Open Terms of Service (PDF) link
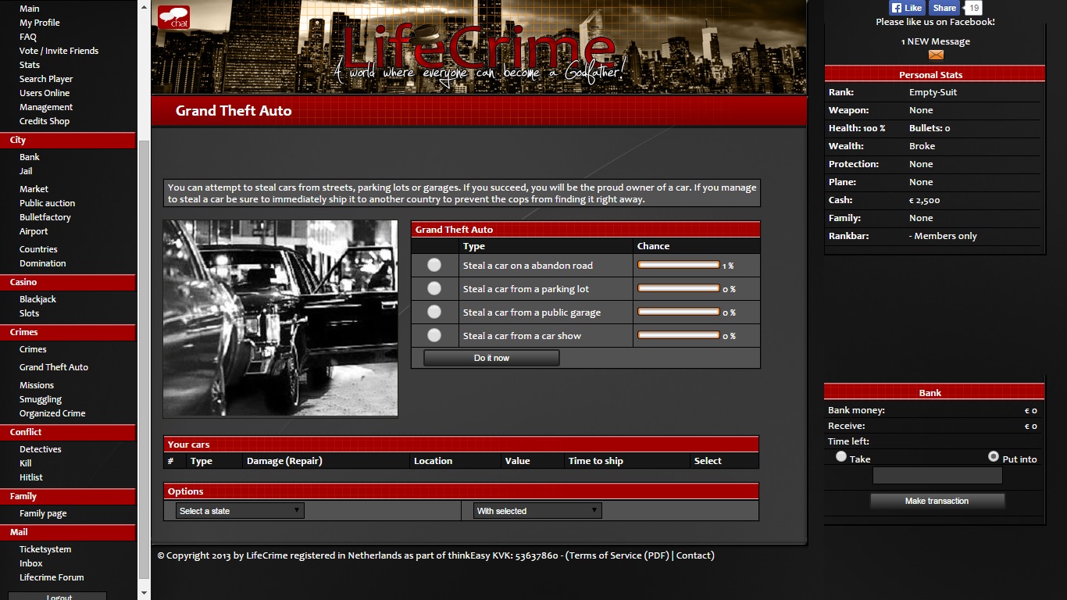The height and width of the screenshot is (600, 1067). [617, 555]
